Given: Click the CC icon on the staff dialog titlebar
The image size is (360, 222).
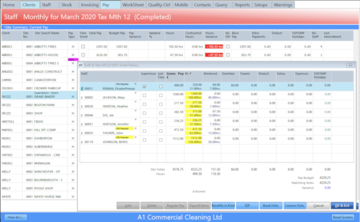Looking at the screenshot, I should pos(81,64).
